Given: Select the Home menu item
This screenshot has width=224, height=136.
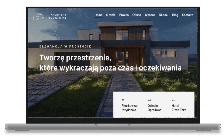Looking at the screenshot, I should pyautogui.click(x=99, y=15).
